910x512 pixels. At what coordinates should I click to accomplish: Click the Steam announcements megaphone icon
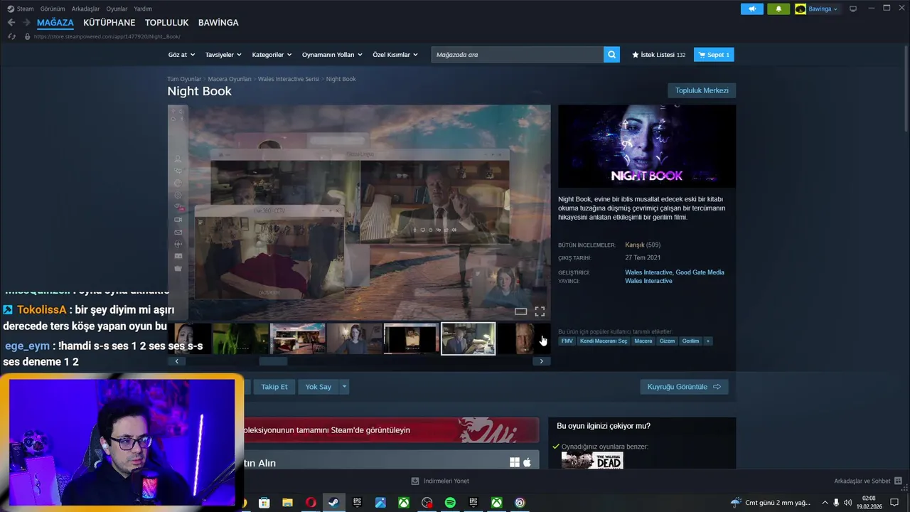click(751, 9)
